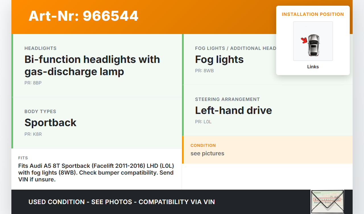
Task: Click the Fits compatibility description text
Action: (x=96, y=172)
